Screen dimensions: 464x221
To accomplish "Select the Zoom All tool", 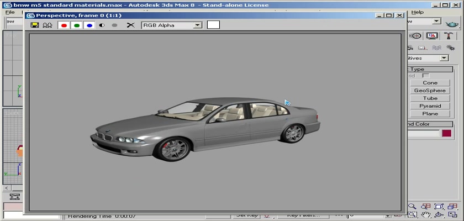I will (426, 206).
